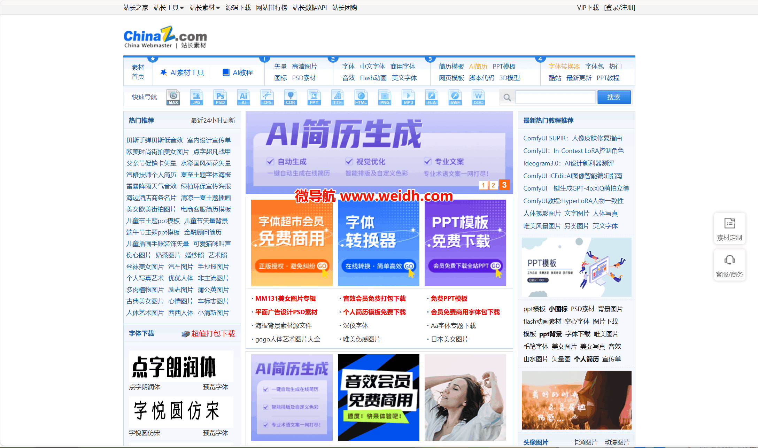
Task: Click the PSD file type icon
Action: click(x=220, y=97)
